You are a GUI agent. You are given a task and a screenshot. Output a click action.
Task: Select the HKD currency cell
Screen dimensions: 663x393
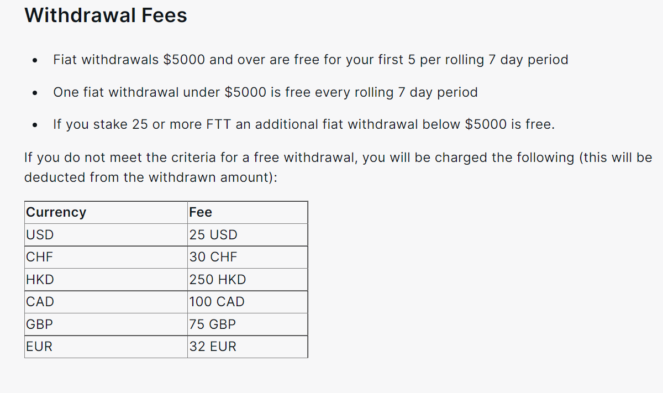point(40,280)
